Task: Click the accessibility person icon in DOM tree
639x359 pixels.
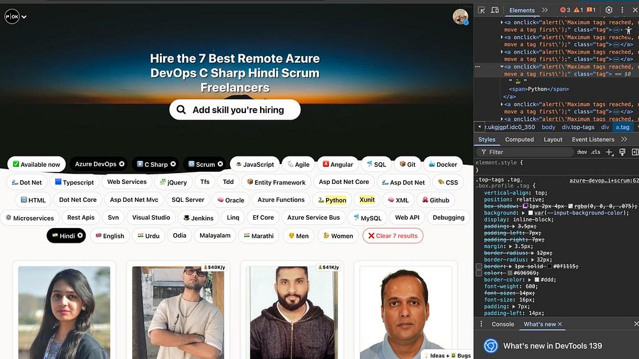Action: [629, 30]
